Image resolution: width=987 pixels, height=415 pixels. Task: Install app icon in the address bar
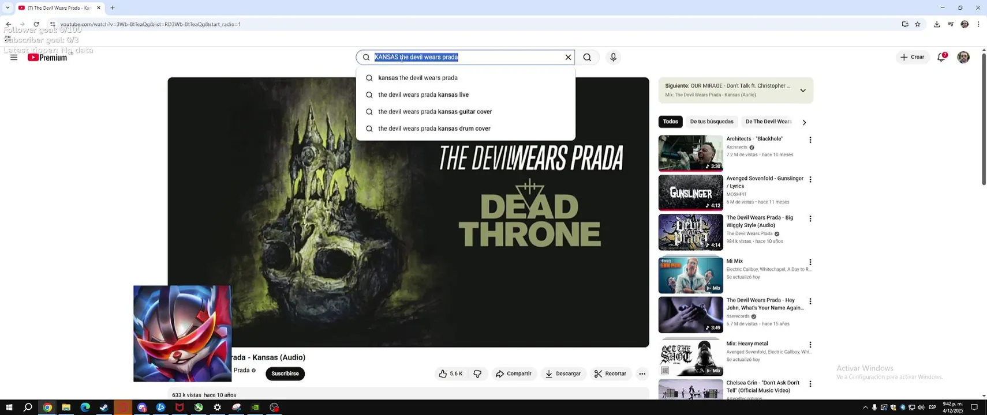[905, 24]
